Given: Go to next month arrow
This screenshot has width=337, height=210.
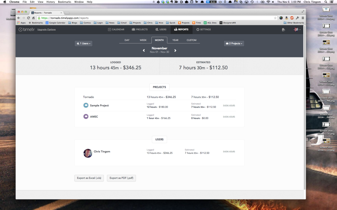Looking at the screenshot, I should [175, 50].
